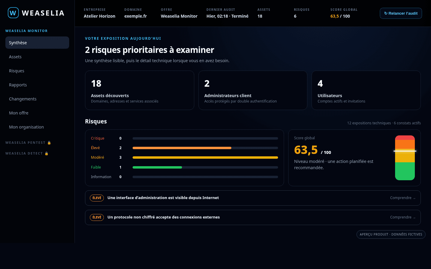Click the Faible severity label
The width and height of the screenshot is (431, 269).
[96, 167]
